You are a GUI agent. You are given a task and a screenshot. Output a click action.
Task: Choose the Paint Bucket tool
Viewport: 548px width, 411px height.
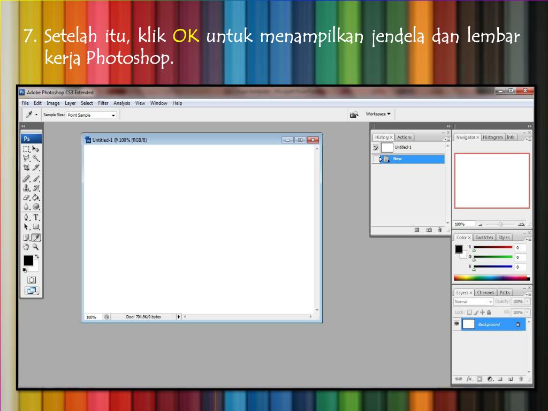(36, 197)
